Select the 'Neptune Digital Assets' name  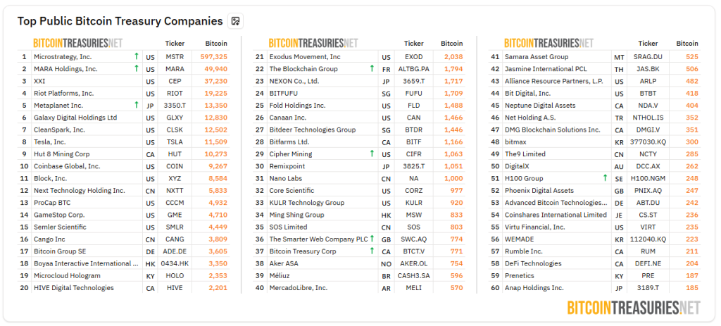pos(540,106)
